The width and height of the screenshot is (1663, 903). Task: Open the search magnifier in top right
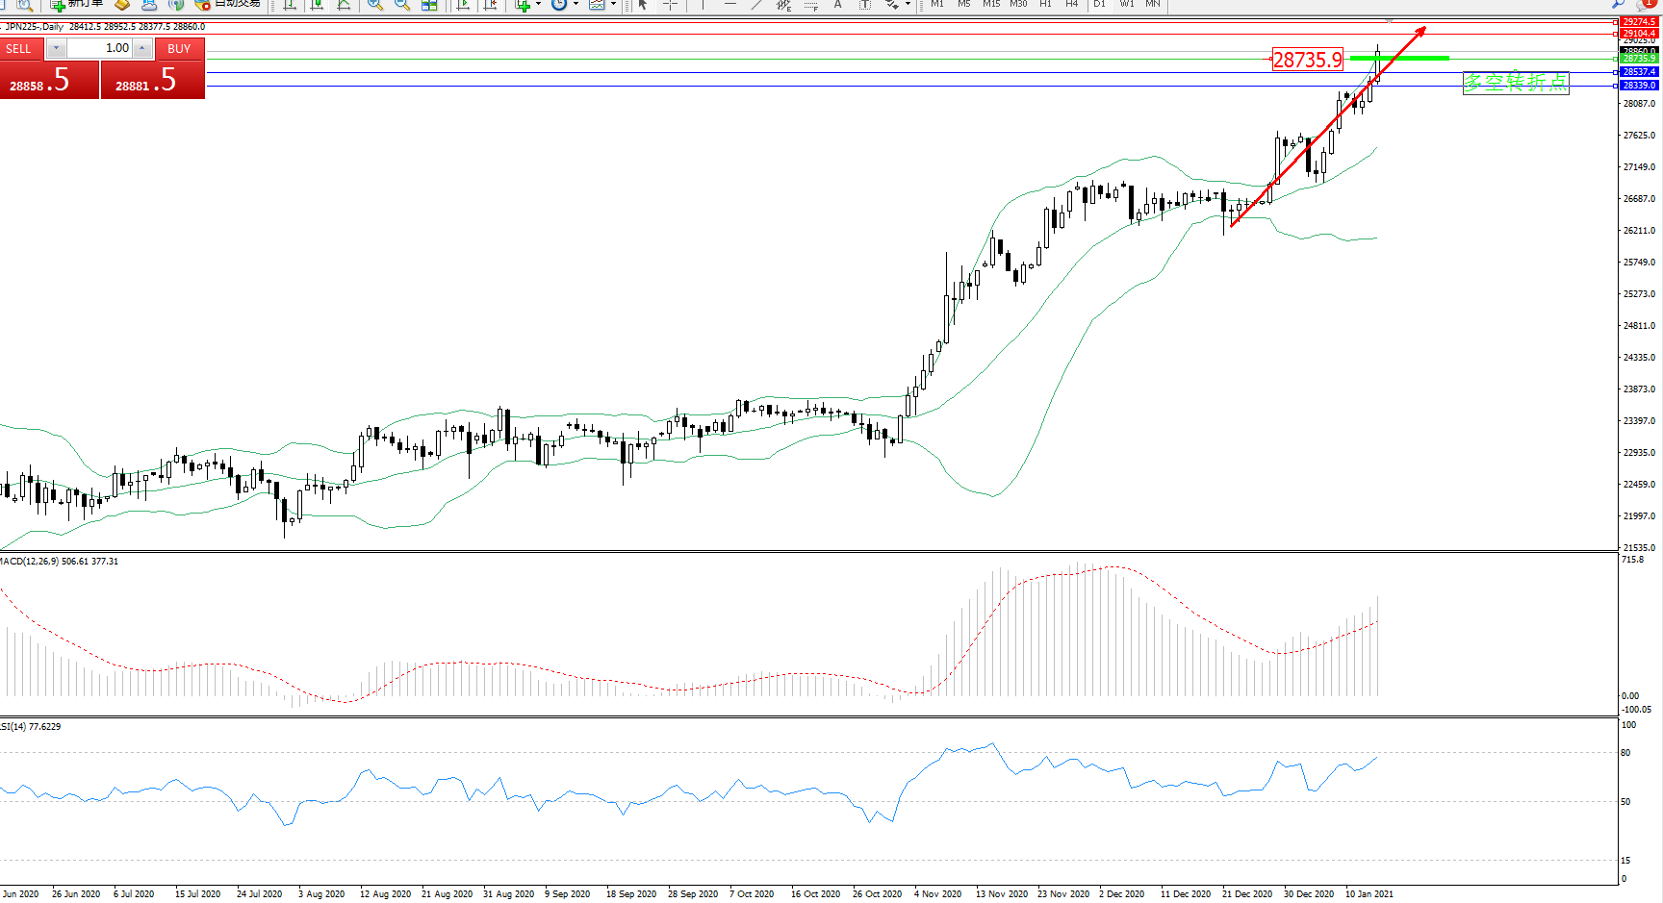[1618, 5]
